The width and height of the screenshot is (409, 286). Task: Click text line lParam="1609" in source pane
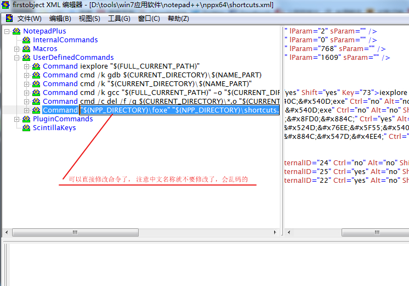(337, 58)
